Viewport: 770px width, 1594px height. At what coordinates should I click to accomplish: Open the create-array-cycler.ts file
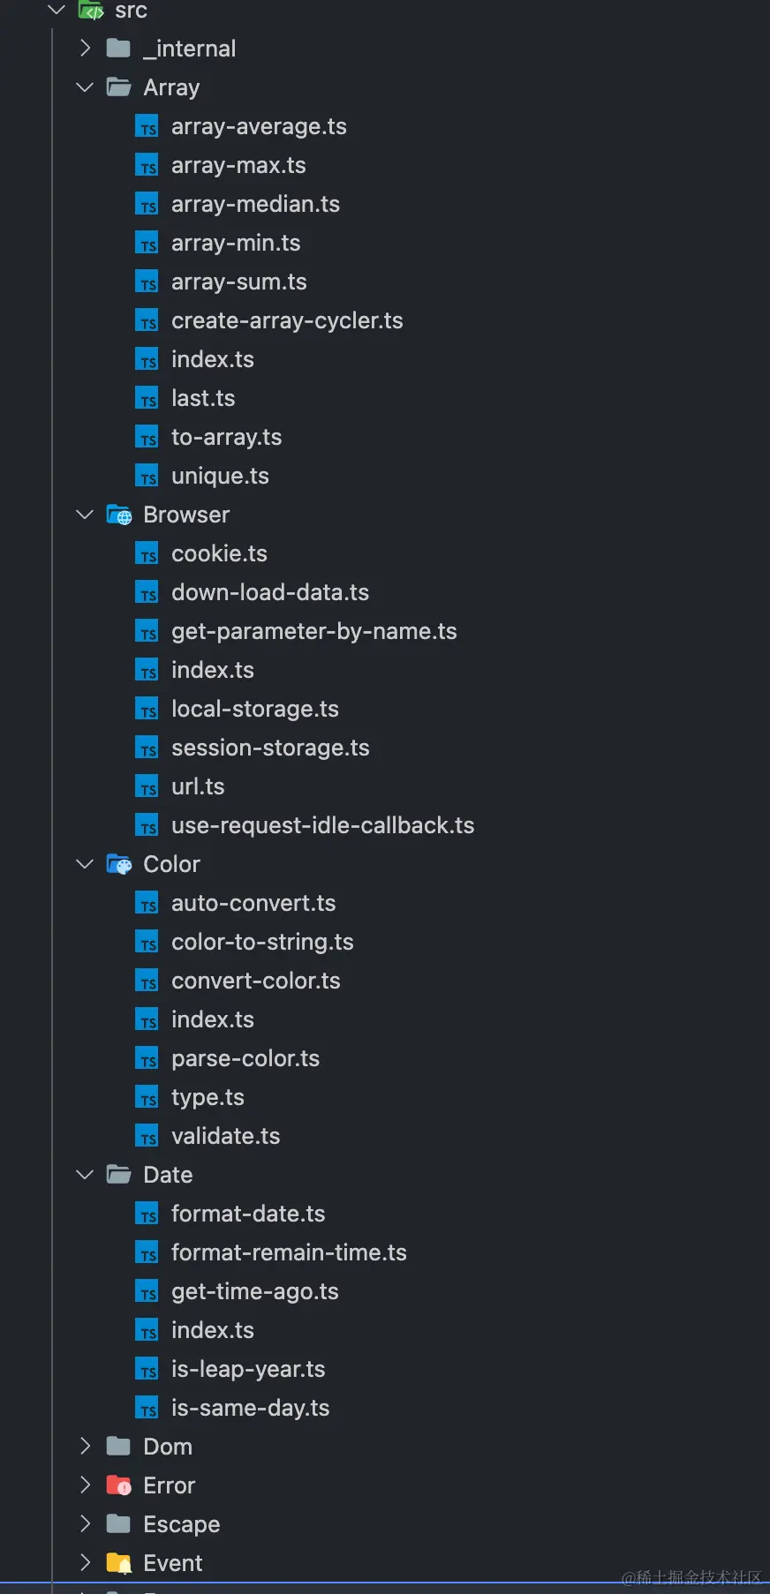[287, 320]
